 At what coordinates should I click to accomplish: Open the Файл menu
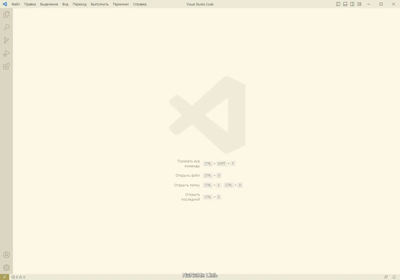(x=16, y=4)
